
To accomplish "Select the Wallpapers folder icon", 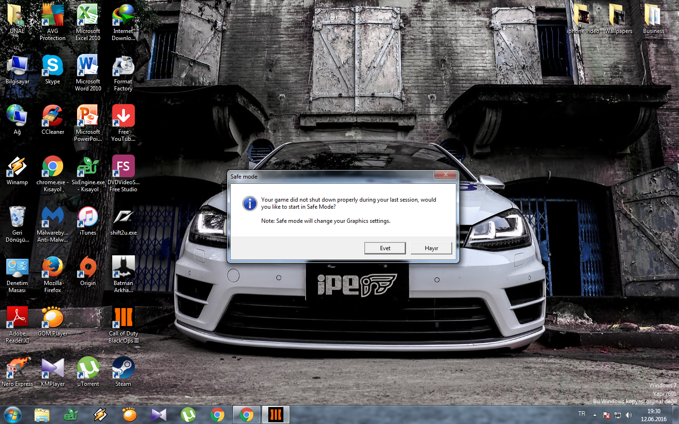I will [x=618, y=19].
